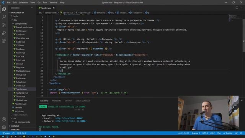Open Checkbox.vue file
This screenshot has width=245, height=138.
click(x=23, y=38)
